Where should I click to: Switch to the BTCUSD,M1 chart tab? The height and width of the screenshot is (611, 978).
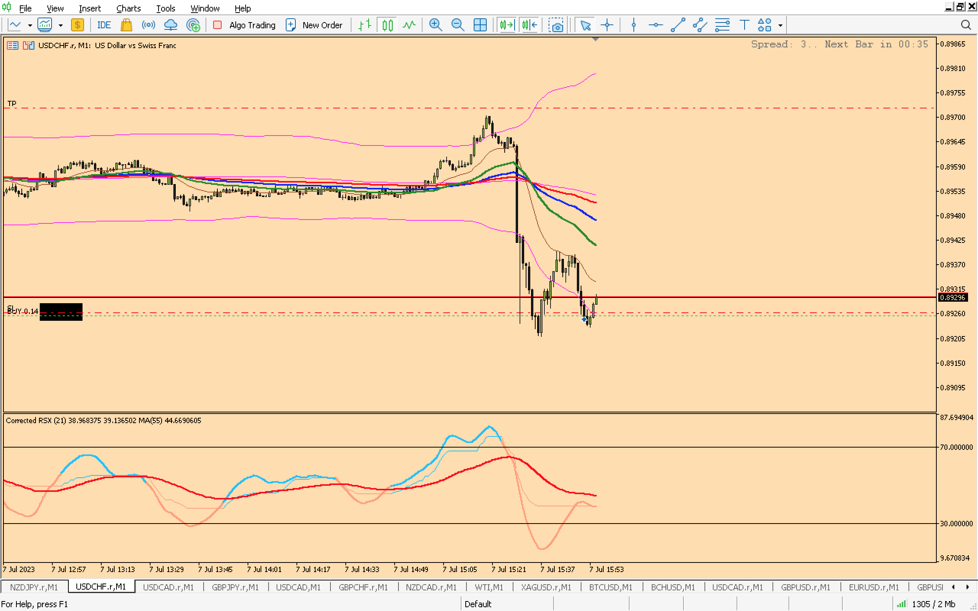[610, 587]
